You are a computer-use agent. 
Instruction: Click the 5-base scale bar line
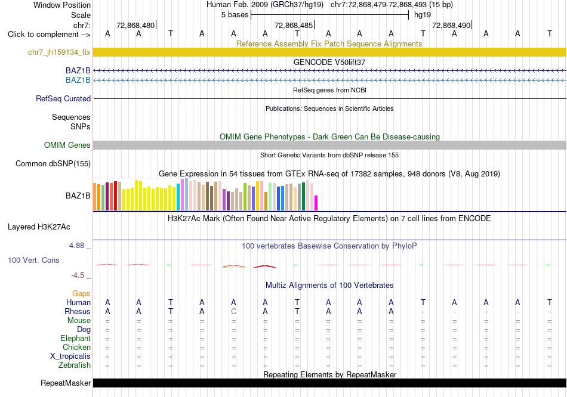coord(330,15)
